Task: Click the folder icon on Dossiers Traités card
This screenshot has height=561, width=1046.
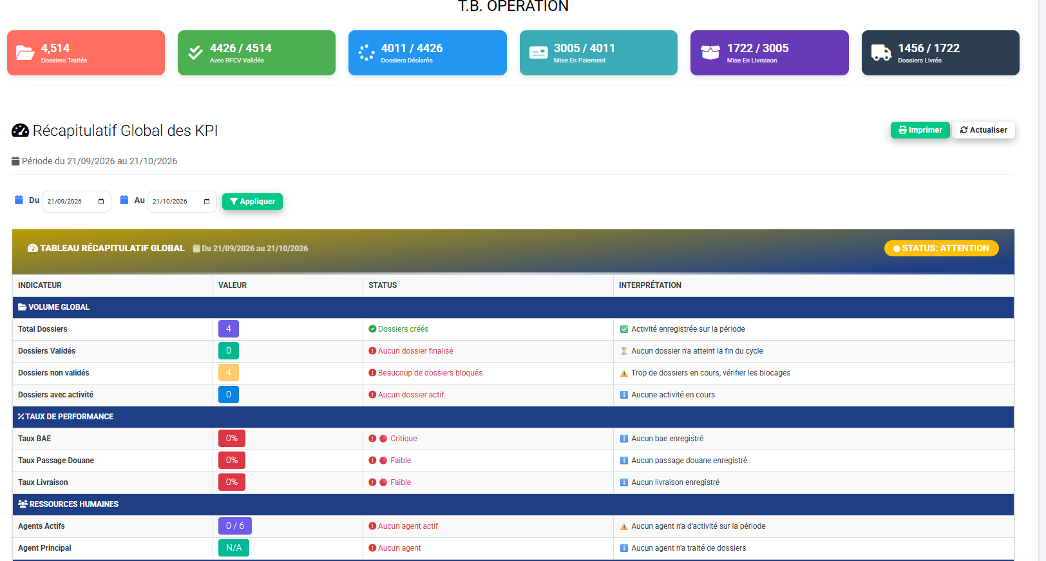Action: click(25, 53)
